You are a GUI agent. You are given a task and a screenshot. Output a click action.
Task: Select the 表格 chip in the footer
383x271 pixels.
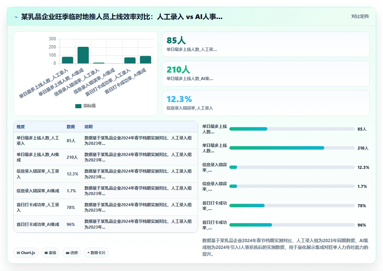pyautogui.click(x=50, y=253)
